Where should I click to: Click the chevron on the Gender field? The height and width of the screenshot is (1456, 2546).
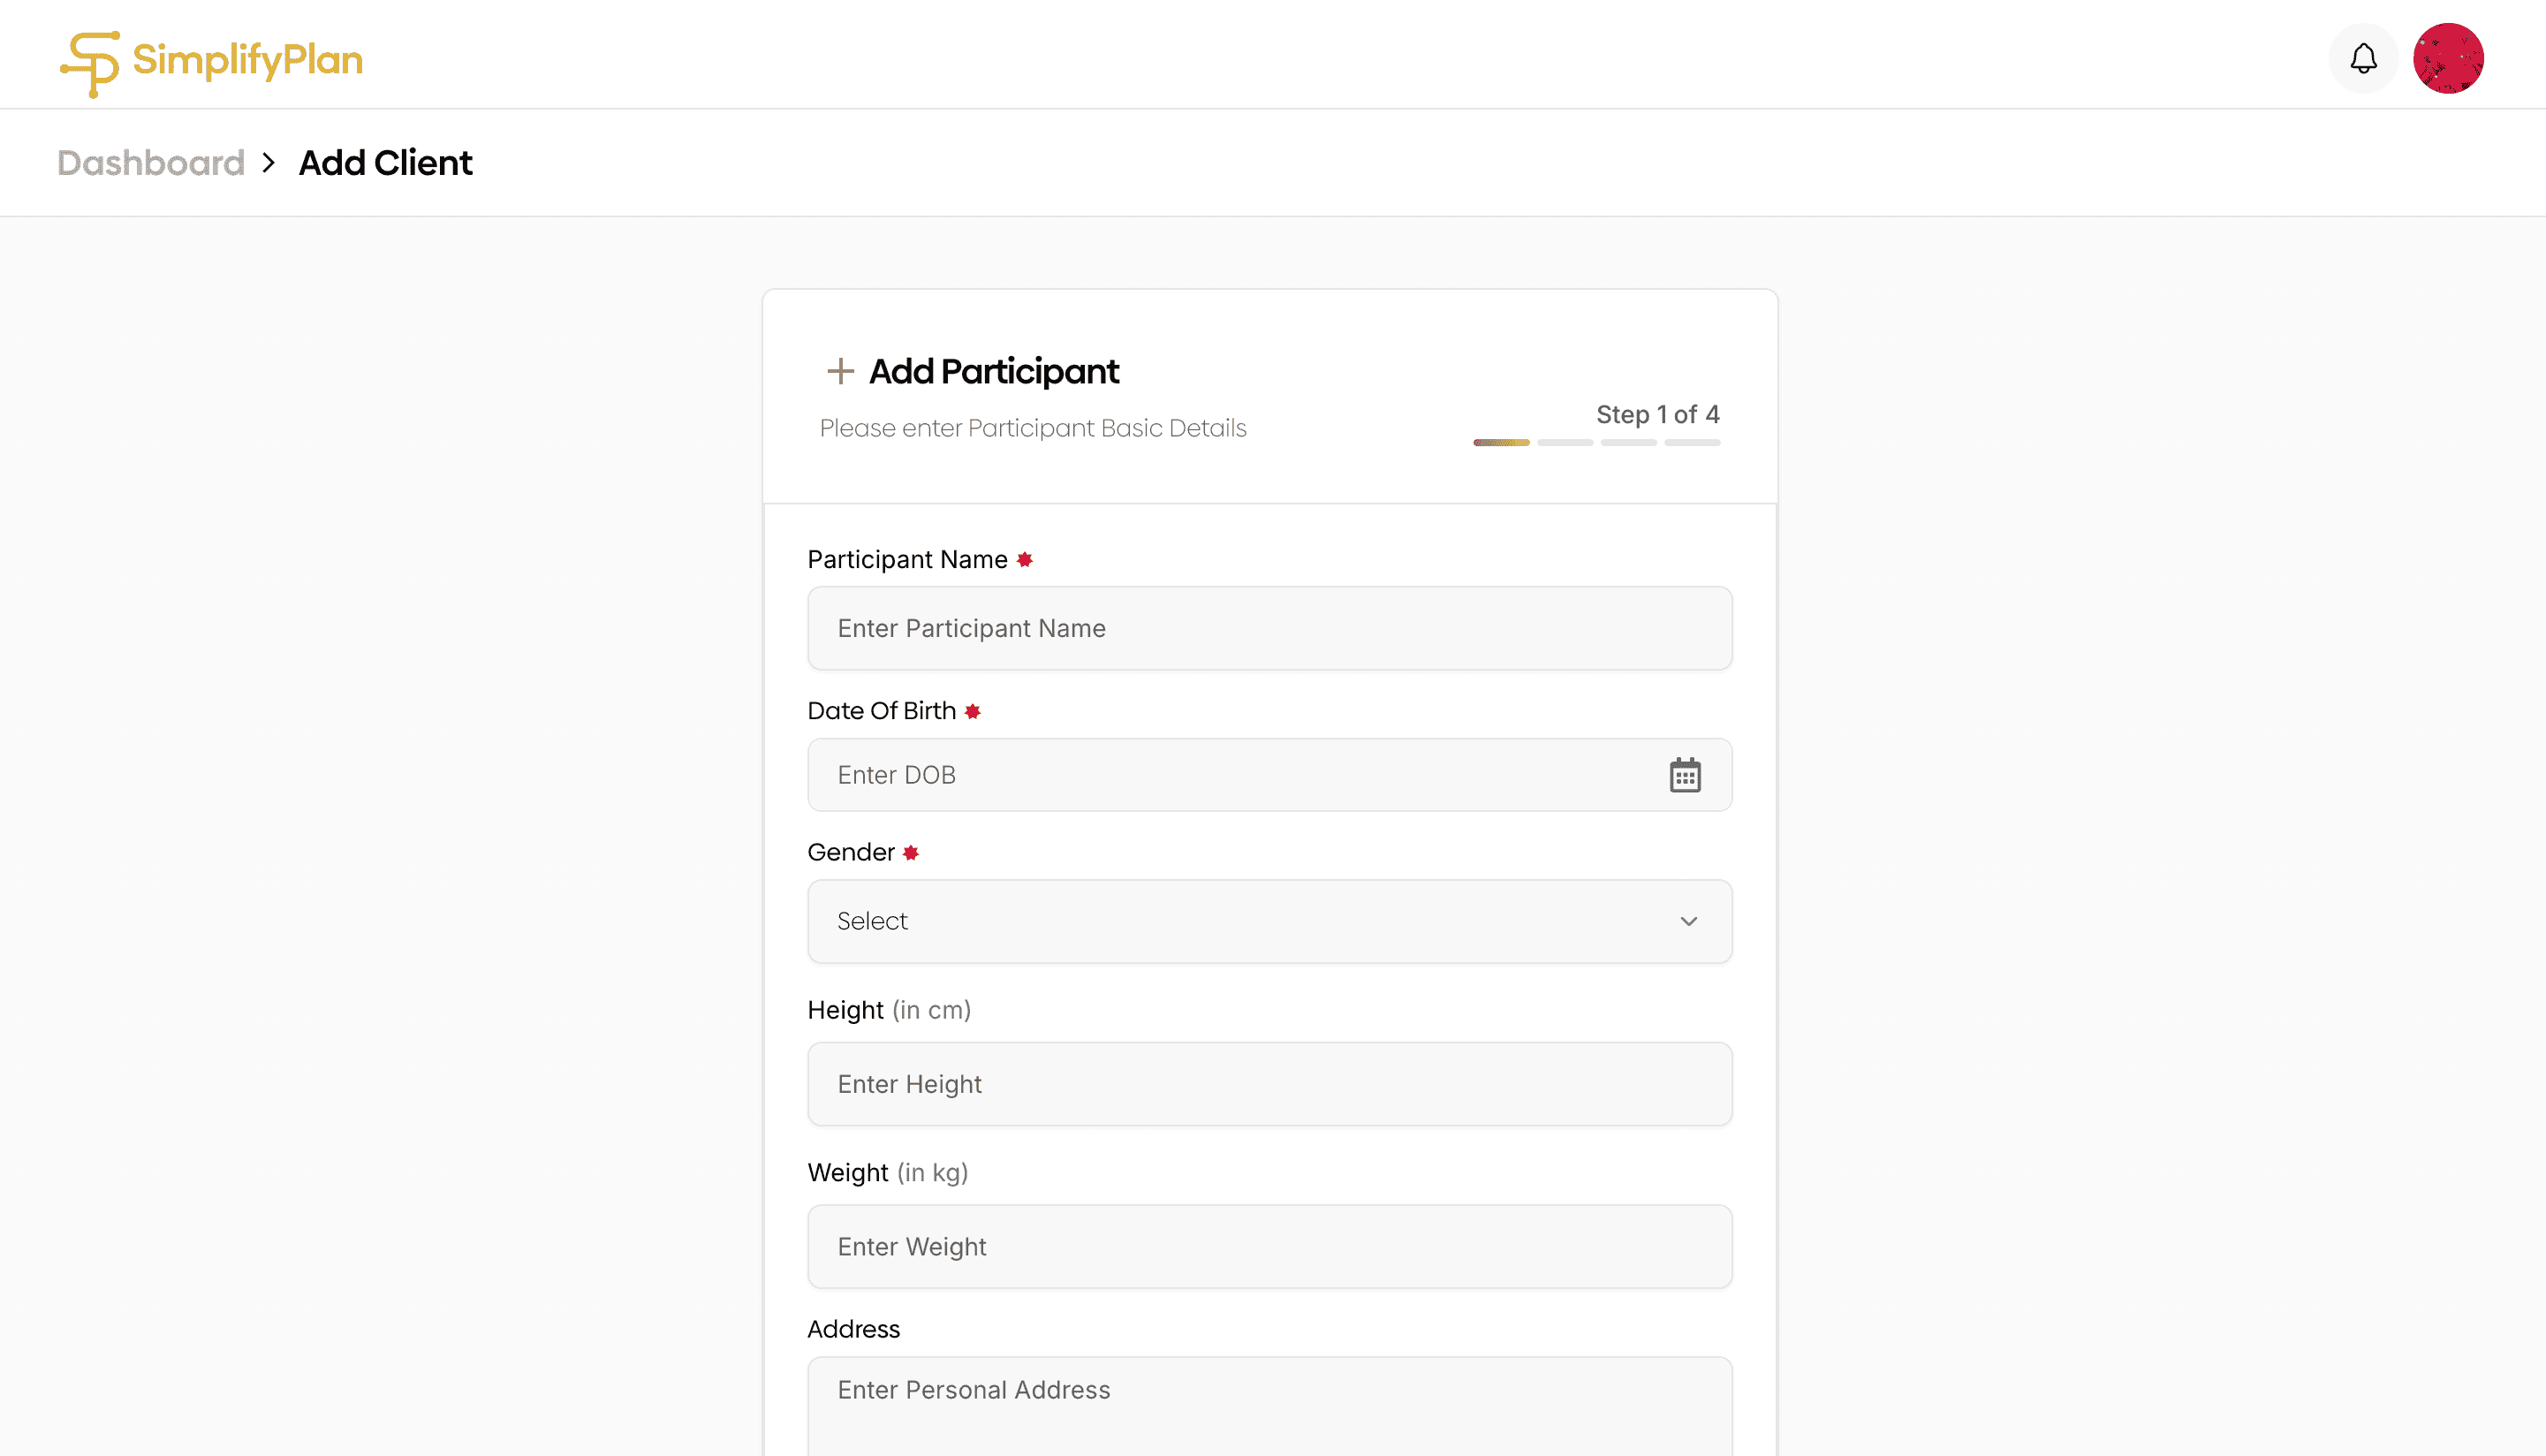click(x=1689, y=921)
